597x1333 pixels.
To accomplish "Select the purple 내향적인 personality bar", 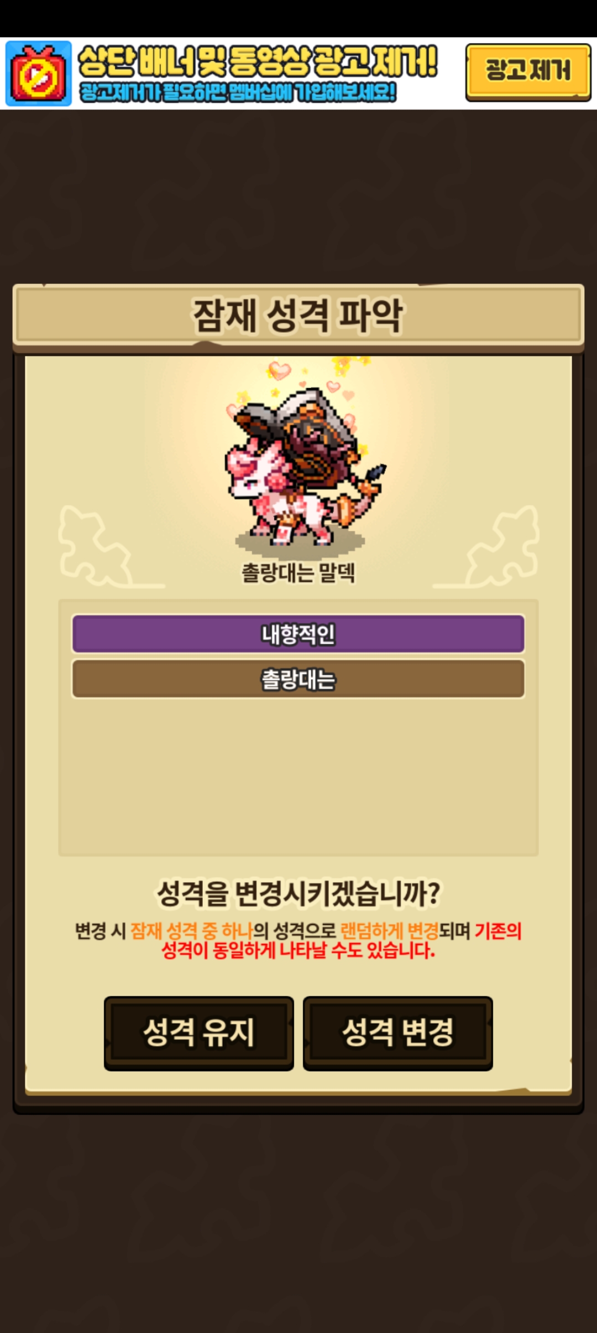I will pos(298,634).
